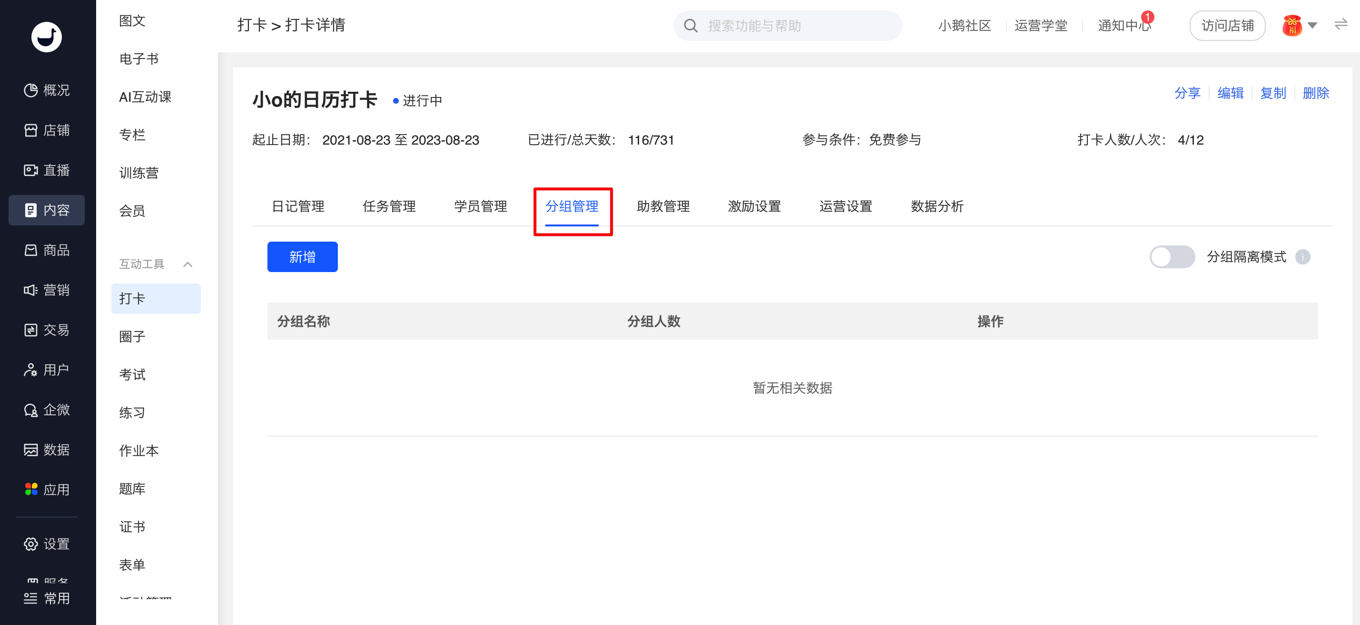Open 通知中心 with red badge
Viewport: 1360px width, 625px height.
pos(1123,25)
